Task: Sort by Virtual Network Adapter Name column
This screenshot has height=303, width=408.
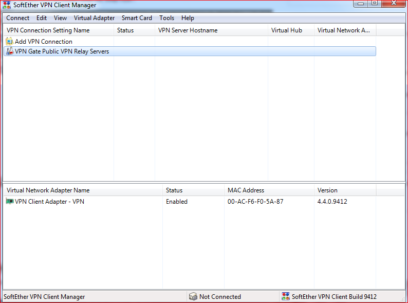Action: coord(83,190)
